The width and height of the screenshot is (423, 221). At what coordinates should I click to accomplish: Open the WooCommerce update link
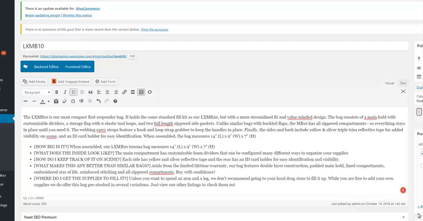point(88,8)
